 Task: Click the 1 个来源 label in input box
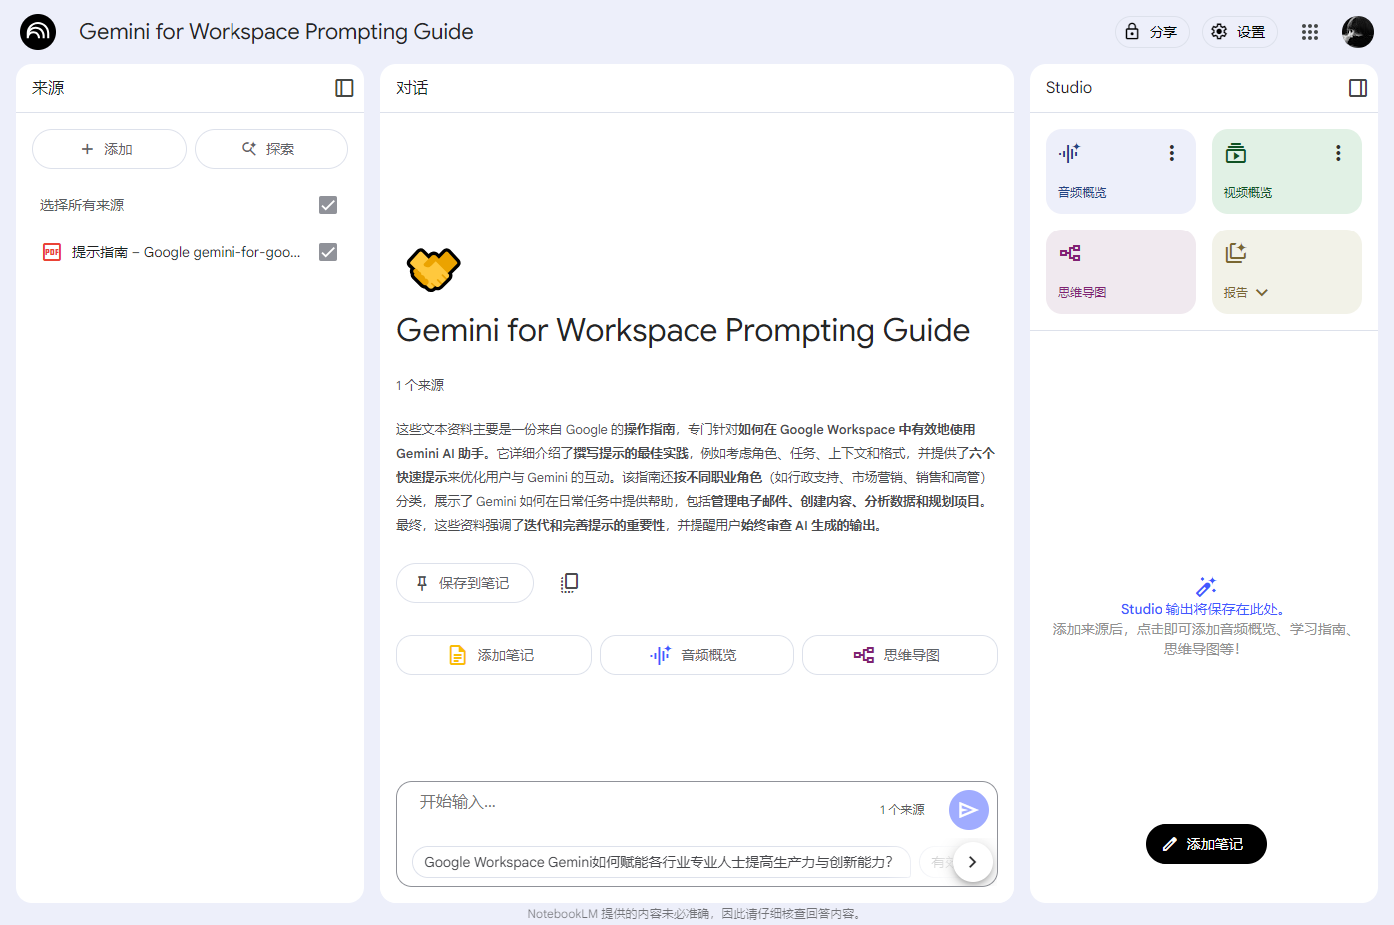click(902, 810)
